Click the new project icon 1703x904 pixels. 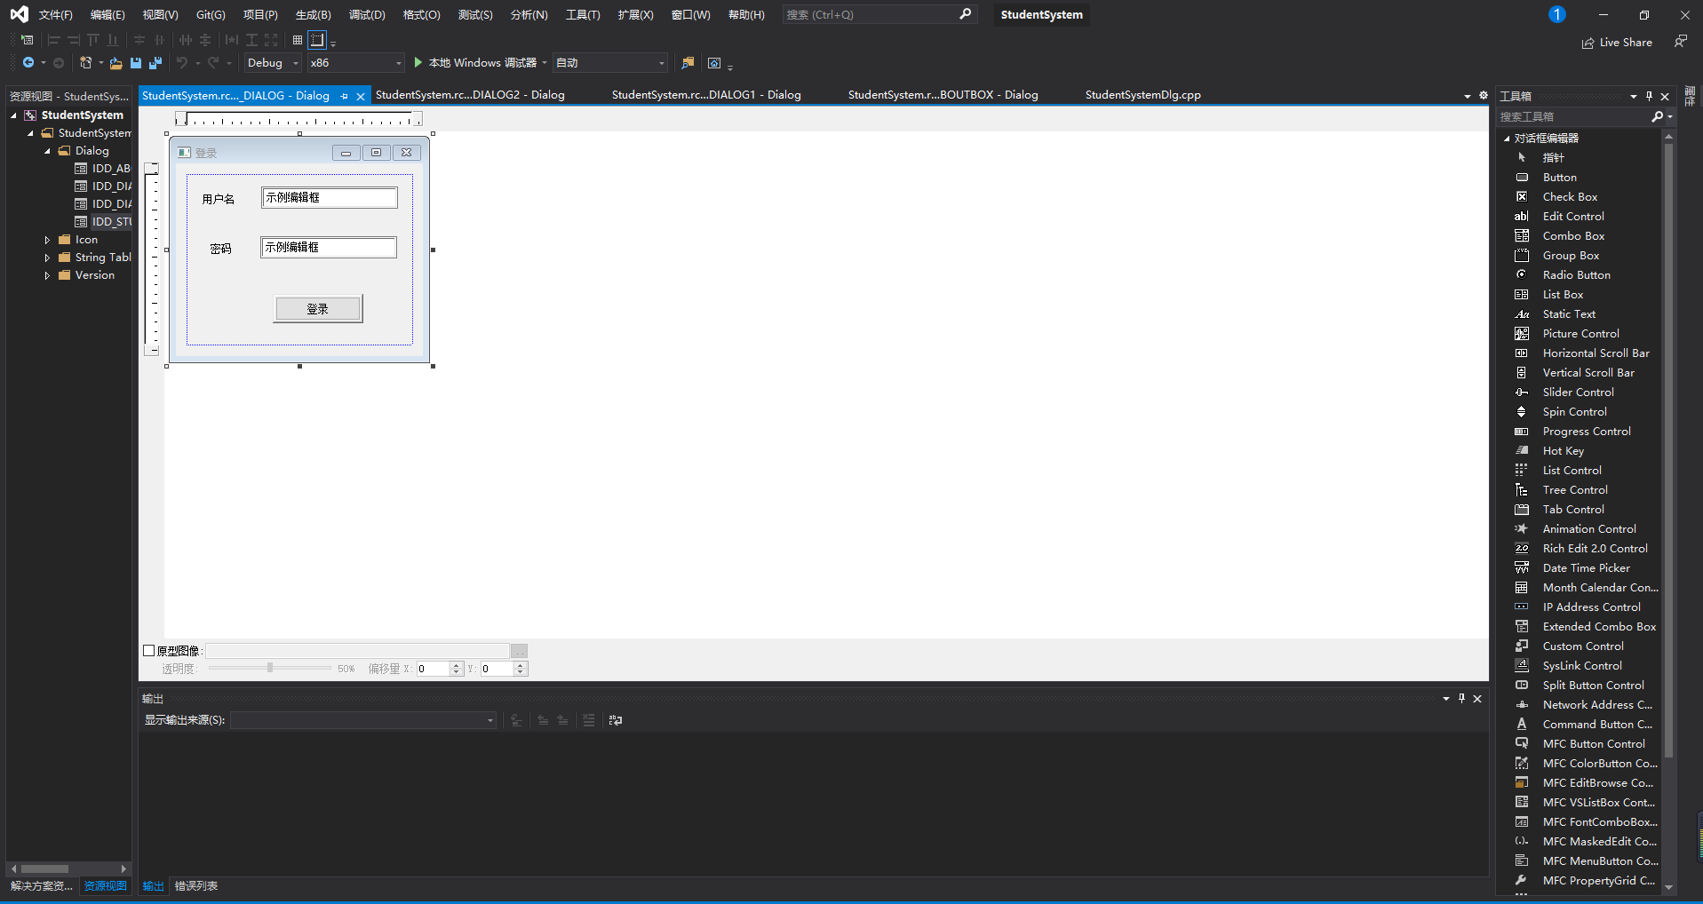86,63
